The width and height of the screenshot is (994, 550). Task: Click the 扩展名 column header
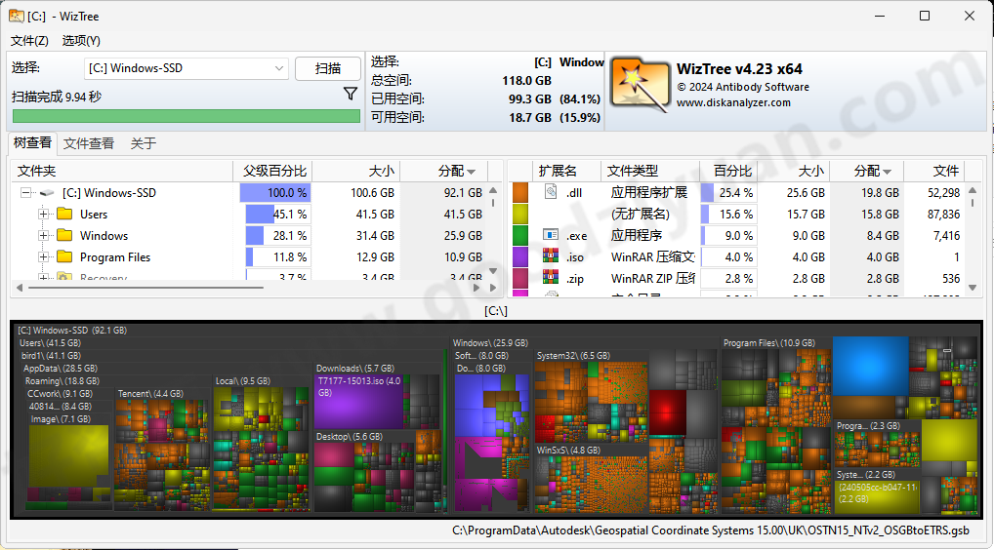566,171
